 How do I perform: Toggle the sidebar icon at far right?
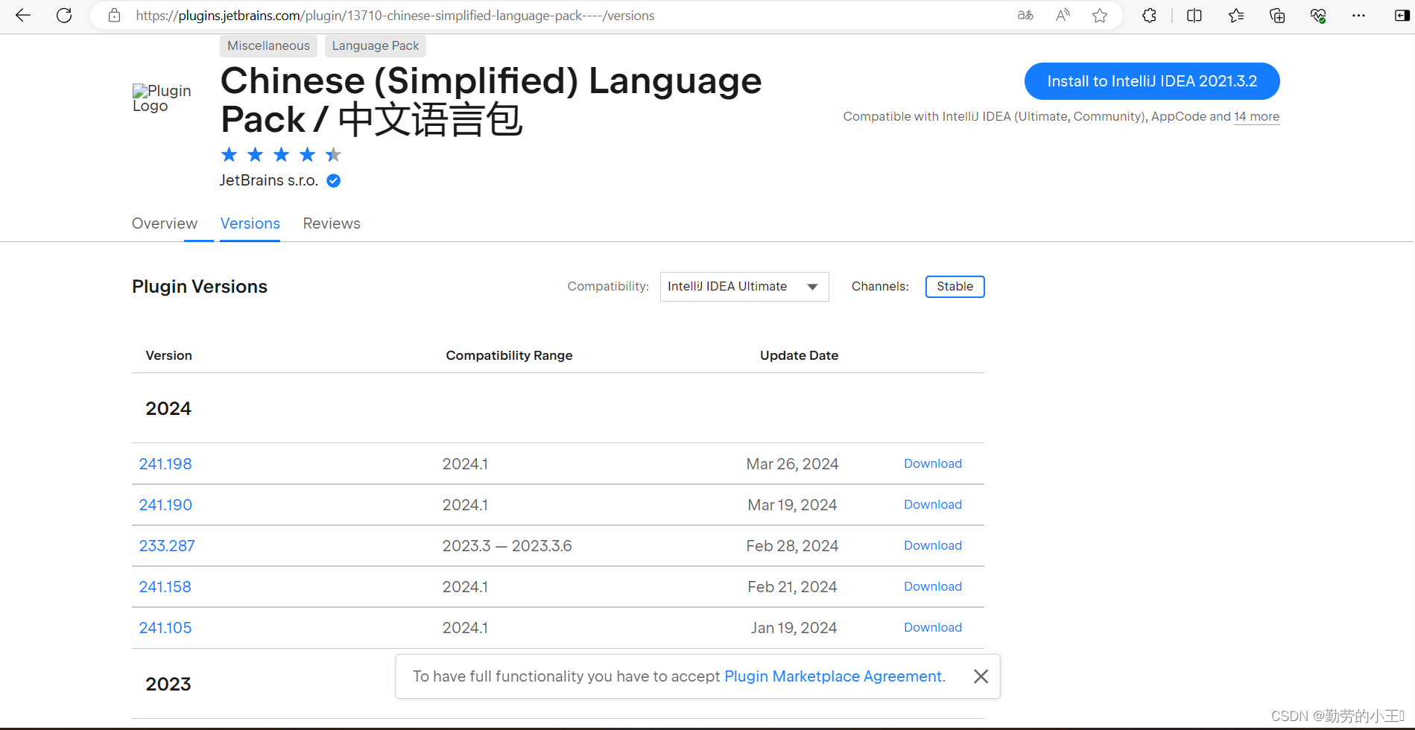click(x=1402, y=16)
